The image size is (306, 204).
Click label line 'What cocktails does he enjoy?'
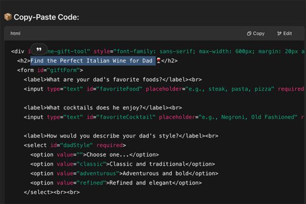pyautogui.click(x=103, y=108)
